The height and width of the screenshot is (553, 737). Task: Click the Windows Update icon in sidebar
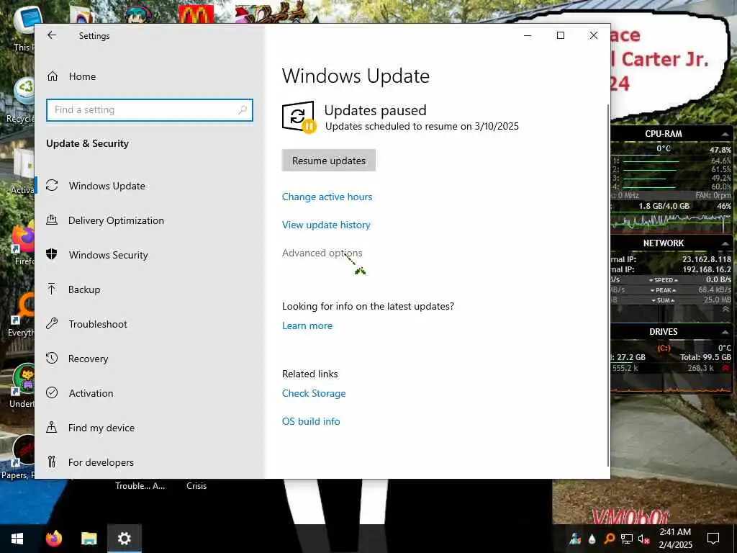point(52,185)
